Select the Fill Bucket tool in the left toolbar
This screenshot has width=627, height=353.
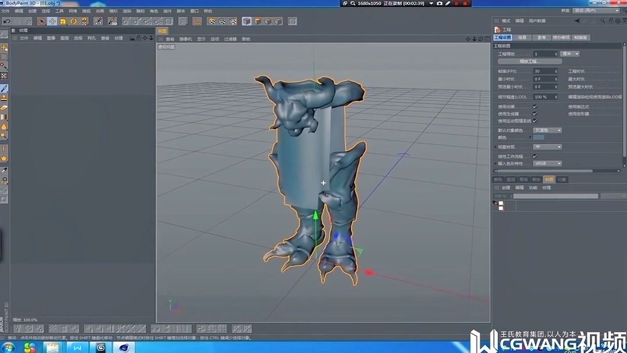click(x=5, y=127)
